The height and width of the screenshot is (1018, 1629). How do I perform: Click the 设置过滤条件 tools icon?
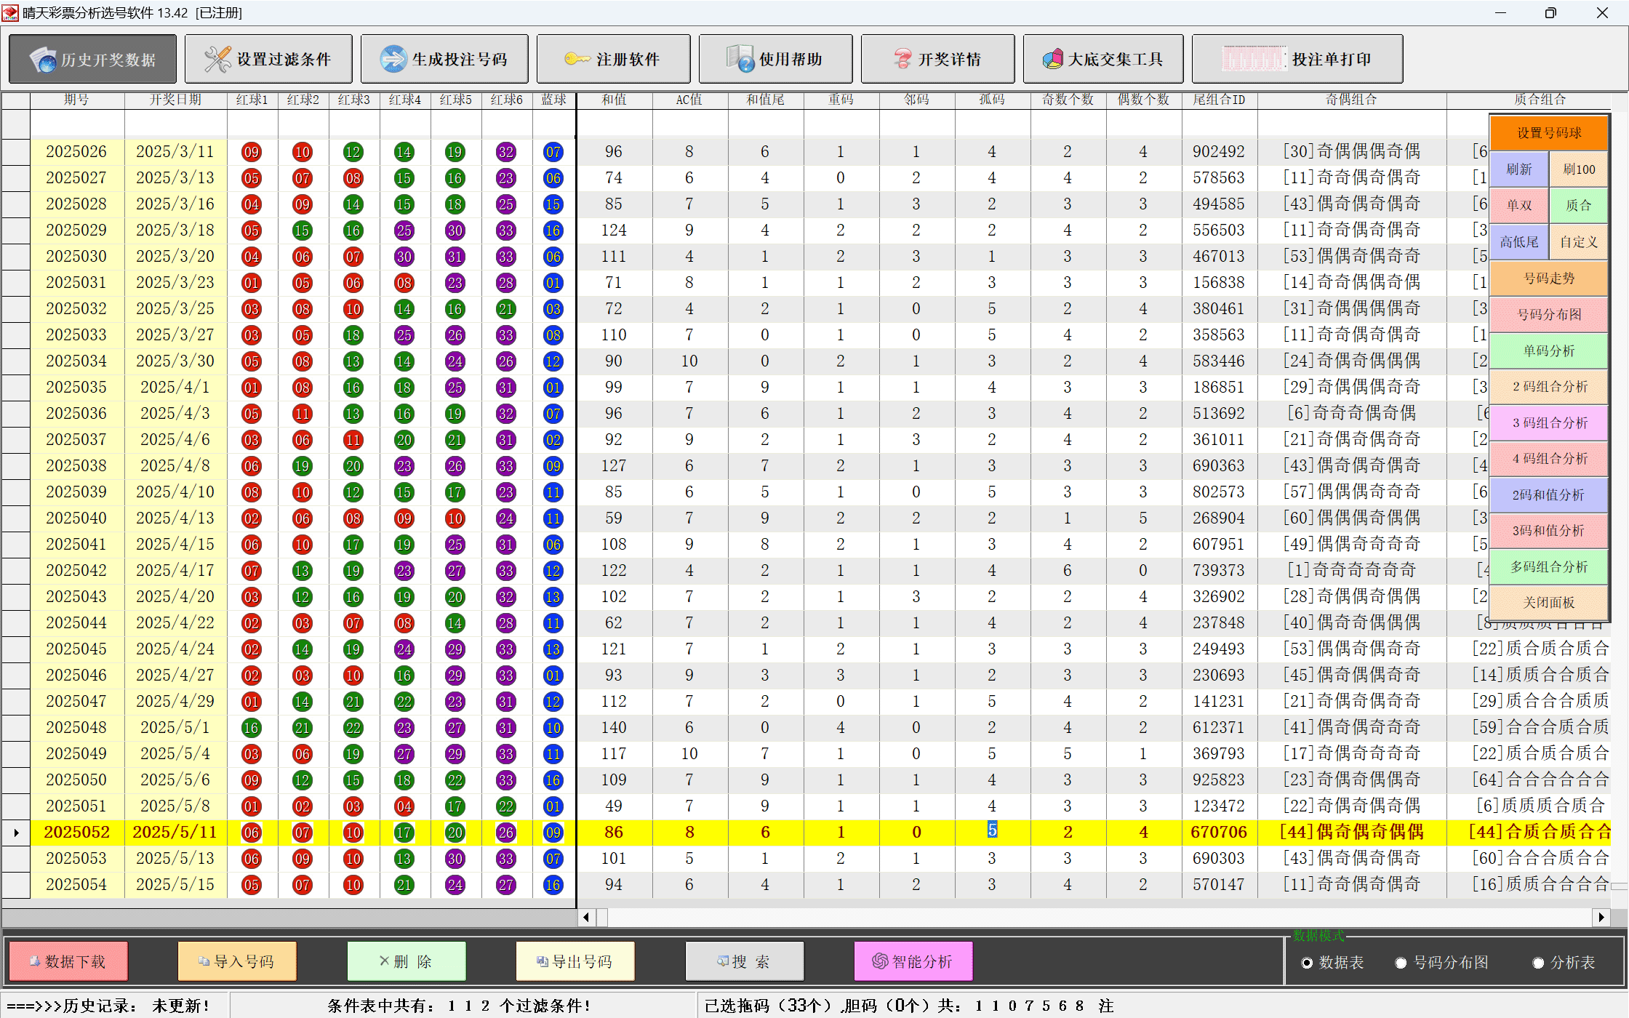(217, 60)
